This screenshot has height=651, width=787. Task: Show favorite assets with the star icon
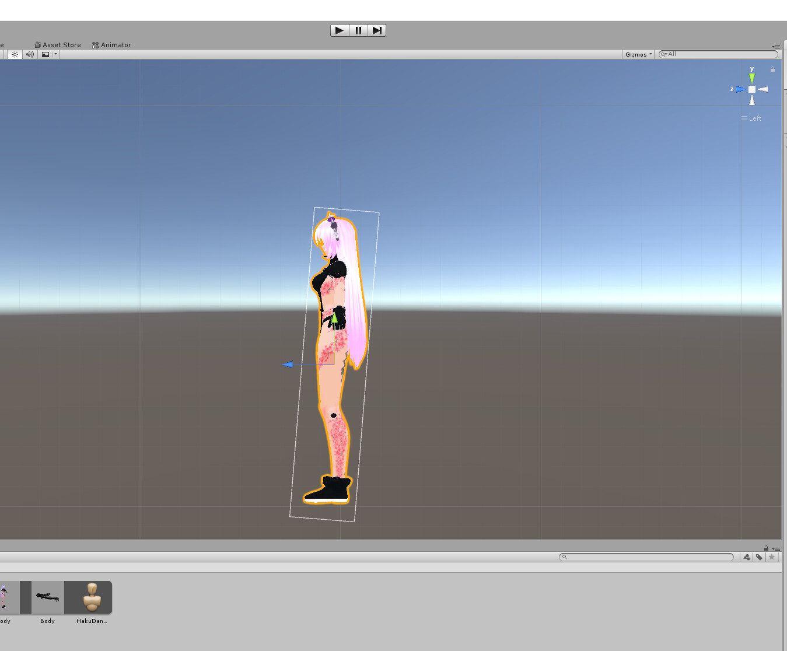coord(772,557)
